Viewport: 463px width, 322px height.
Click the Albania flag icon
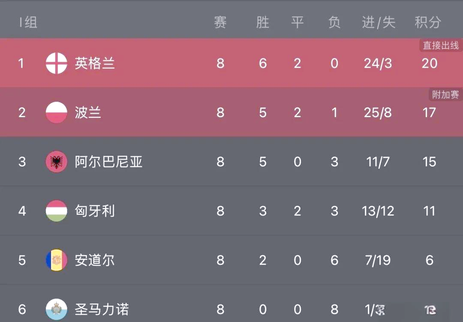(x=56, y=161)
